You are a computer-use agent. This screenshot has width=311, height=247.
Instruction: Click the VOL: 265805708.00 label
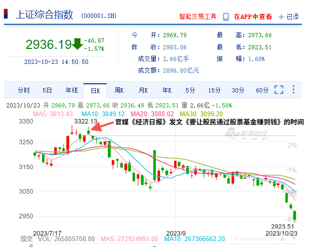coord(66,239)
